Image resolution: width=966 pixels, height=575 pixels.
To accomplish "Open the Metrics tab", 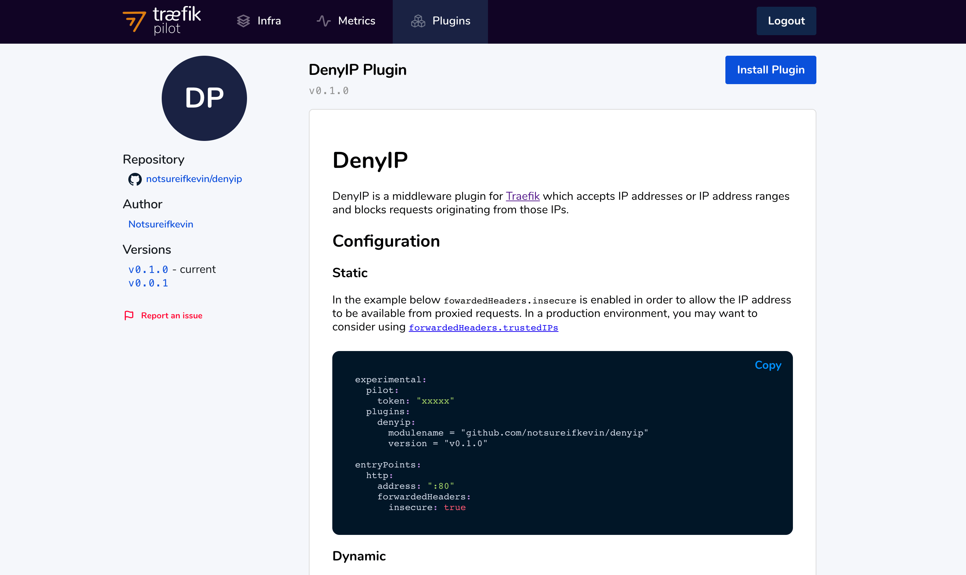I will [356, 21].
